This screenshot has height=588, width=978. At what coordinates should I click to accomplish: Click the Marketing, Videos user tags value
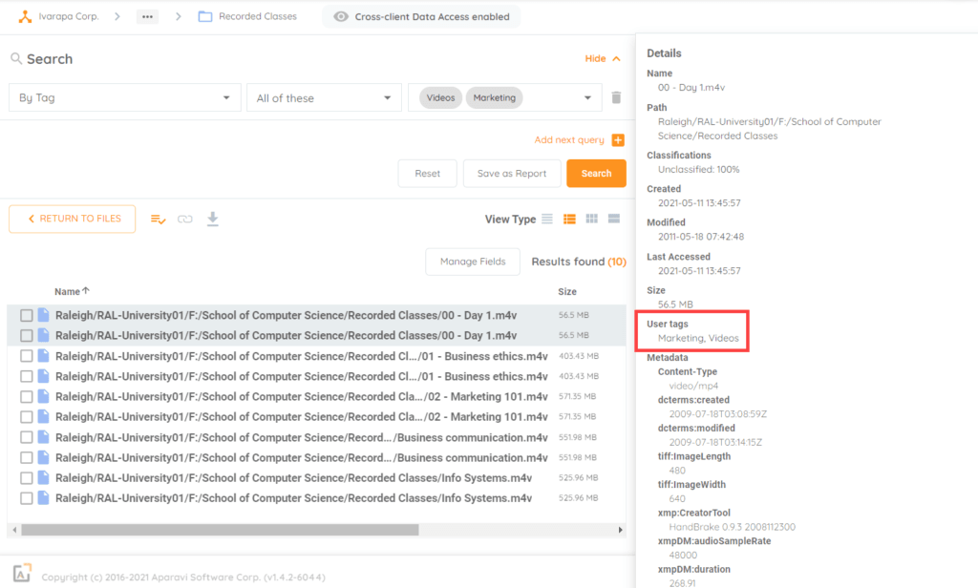pyautogui.click(x=698, y=338)
